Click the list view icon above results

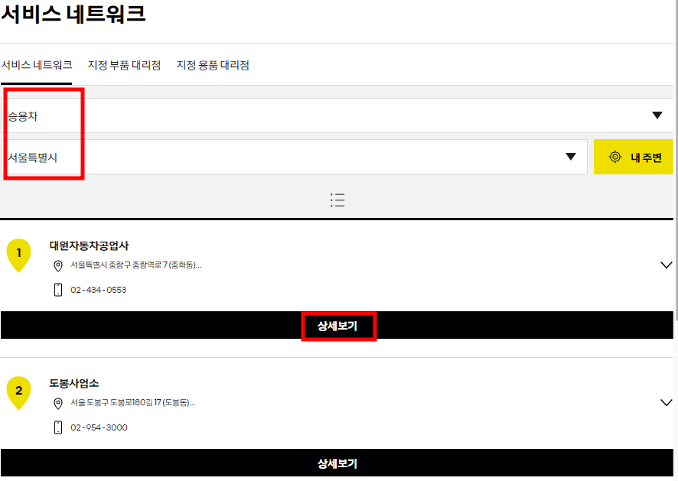(x=337, y=200)
